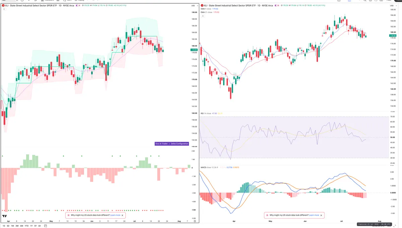Click XLI red symbol logo, left chart
The image size is (402, 228).
[x=3, y=6]
